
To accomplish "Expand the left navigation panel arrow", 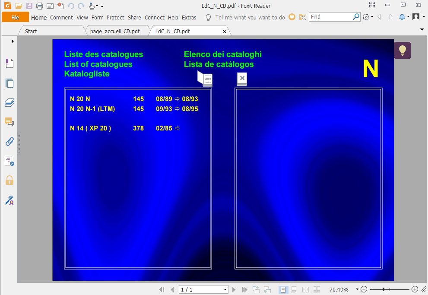I will (x=12, y=41).
